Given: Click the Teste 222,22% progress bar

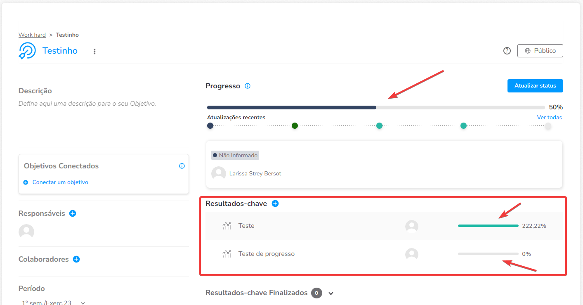Looking at the screenshot, I should [488, 226].
